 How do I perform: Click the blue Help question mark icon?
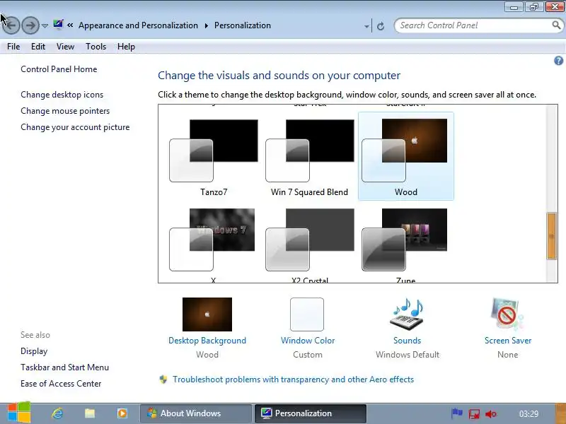558,61
